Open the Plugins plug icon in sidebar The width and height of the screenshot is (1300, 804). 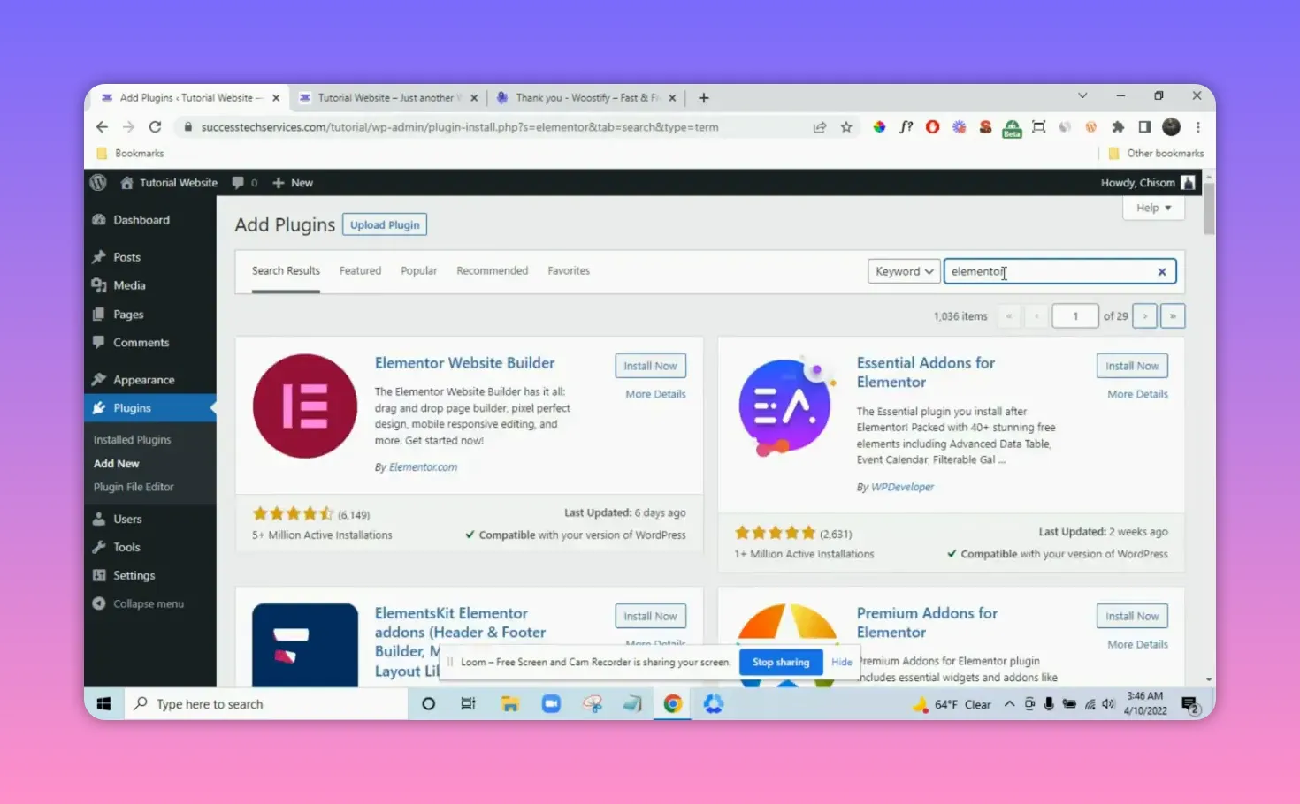100,407
